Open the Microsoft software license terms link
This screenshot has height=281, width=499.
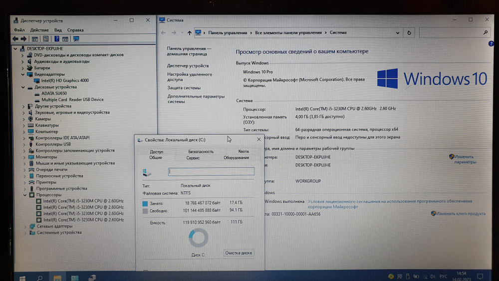tap(390, 204)
